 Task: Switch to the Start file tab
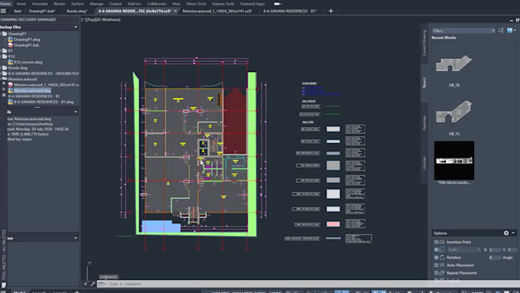pos(18,11)
